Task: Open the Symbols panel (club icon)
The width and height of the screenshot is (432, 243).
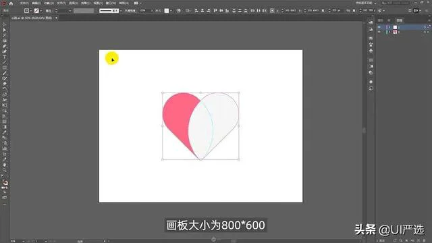Action: [x=371, y=51]
